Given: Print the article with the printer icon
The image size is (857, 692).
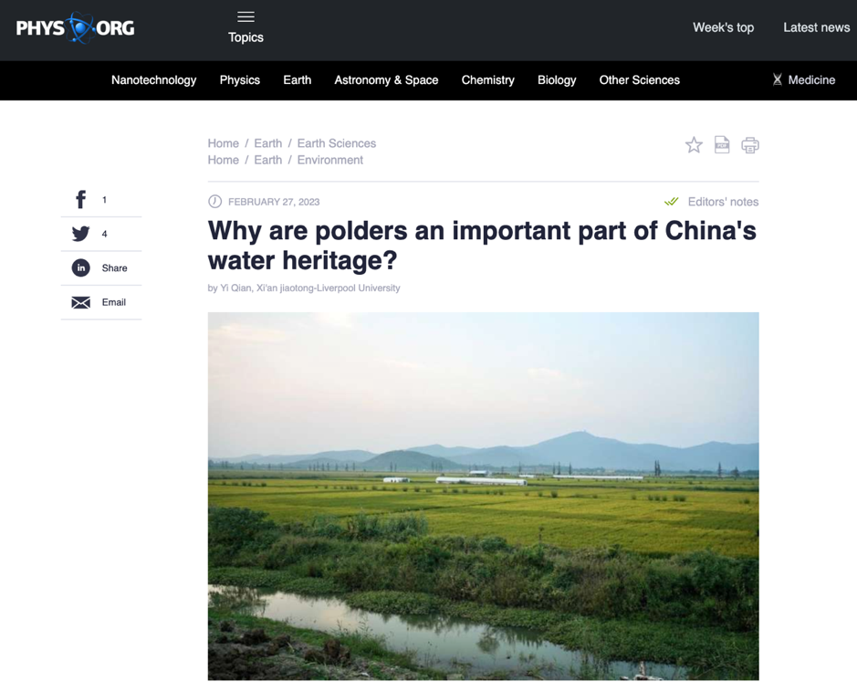Looking at the screenshot, I should click(750, 145).
